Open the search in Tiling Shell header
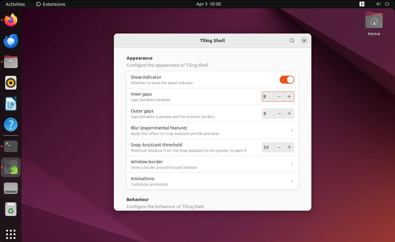 coord(292,41)
